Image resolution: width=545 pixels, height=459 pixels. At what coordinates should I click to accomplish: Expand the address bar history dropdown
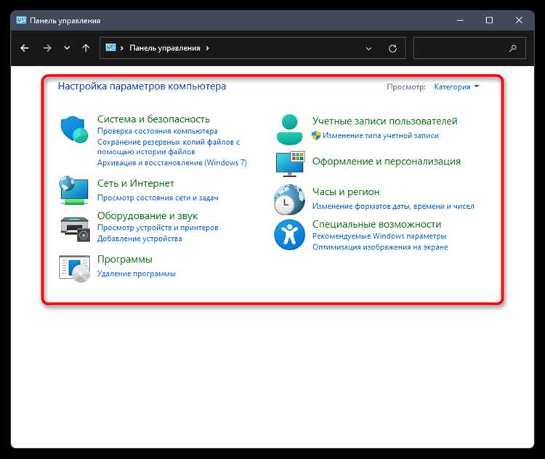pyautogui.click(x=368, y=49)
